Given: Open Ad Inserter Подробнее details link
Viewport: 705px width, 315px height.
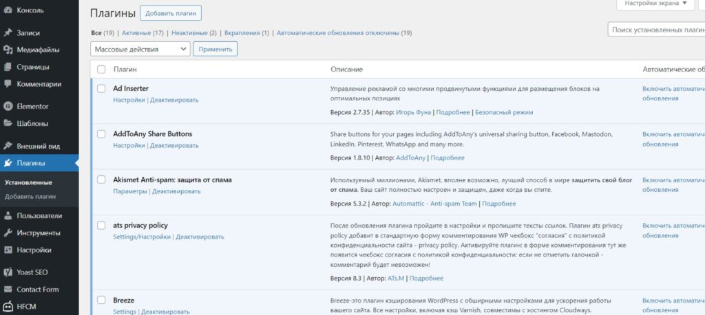Looking at the screenshot, I should pyautogui.click(x=453, y=112).
